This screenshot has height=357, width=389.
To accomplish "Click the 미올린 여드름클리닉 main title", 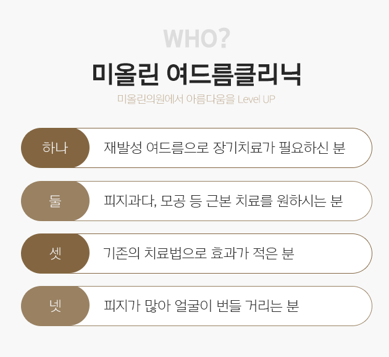I will pyautogui.click(x=196, y=73).
